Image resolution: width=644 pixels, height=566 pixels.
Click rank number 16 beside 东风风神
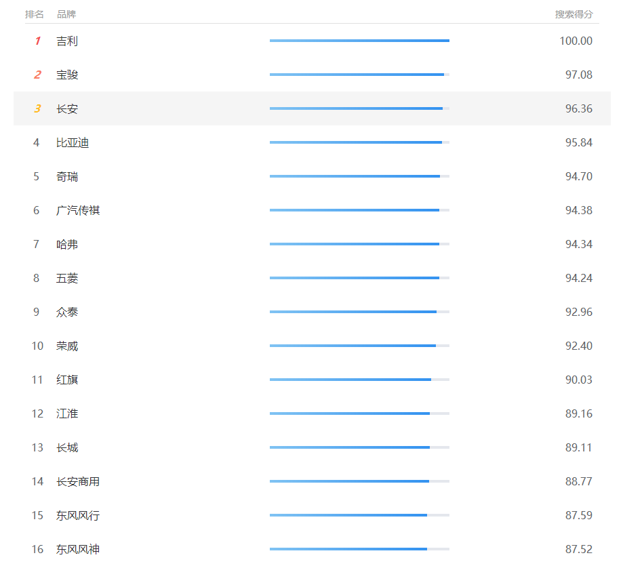37,549
